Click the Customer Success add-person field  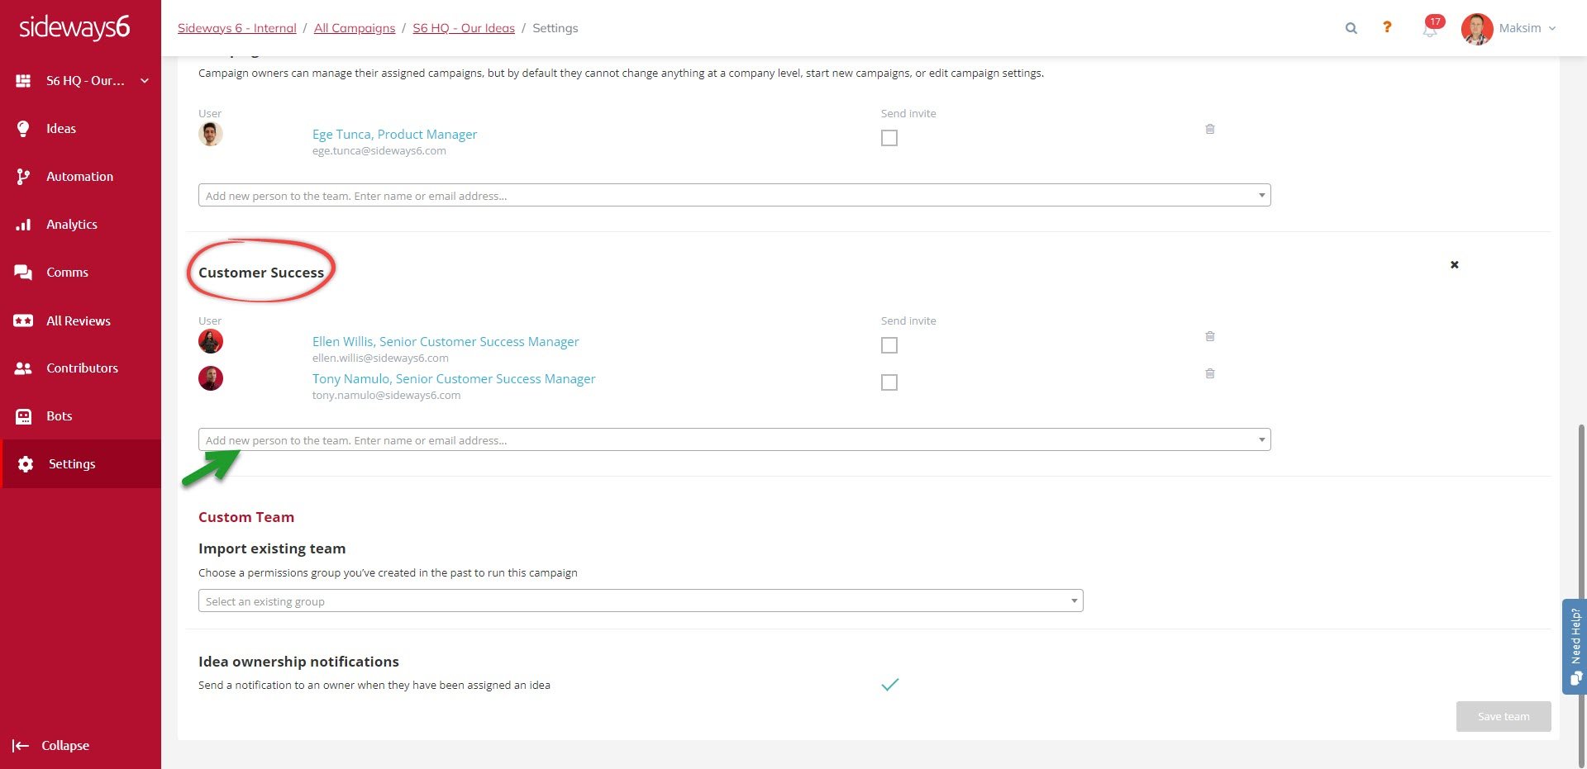(x=734, y=440)
